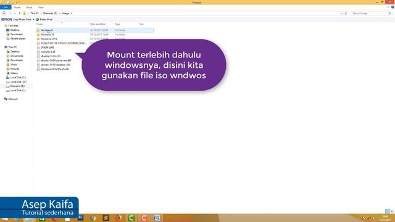Click 'This PC' in the address path
395x222 pixels.
pos(35,14)
